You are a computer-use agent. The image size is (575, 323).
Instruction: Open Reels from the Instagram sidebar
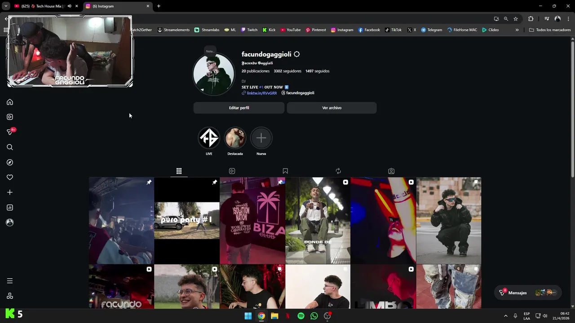tap(10, 117)
